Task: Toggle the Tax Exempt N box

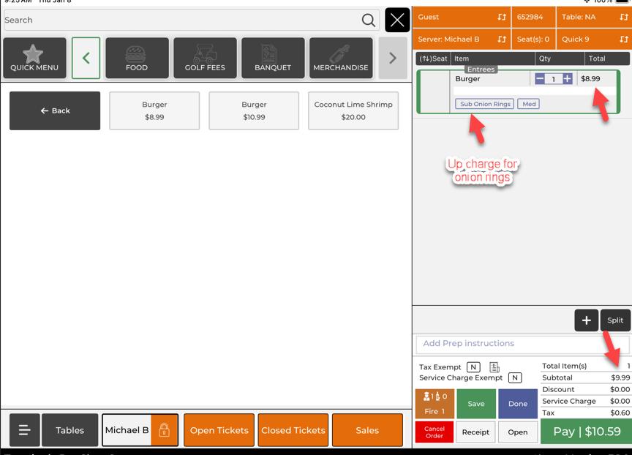Action: pyautogui.click(x=473, y=367)
